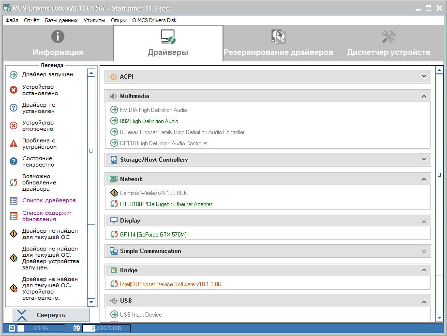Click the ACPI power category icon
The image size is (447, 336).
114,77
